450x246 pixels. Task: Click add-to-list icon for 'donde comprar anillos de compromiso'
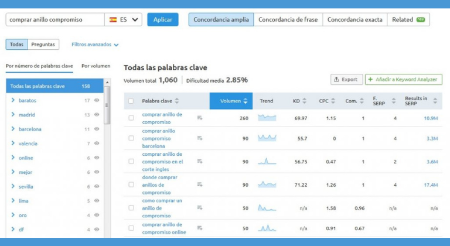(200, 185)
